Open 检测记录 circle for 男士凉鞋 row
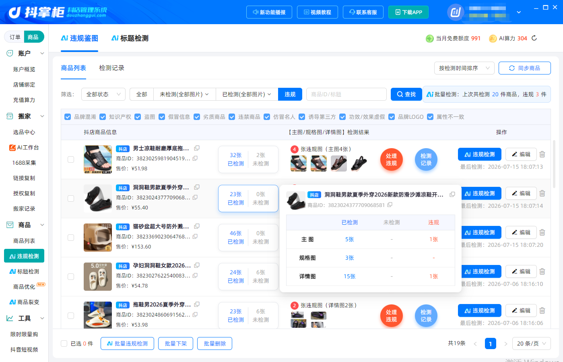This screenshot has height=362, width=563. click(426, 159)
